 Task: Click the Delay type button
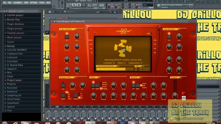(97, 85)
